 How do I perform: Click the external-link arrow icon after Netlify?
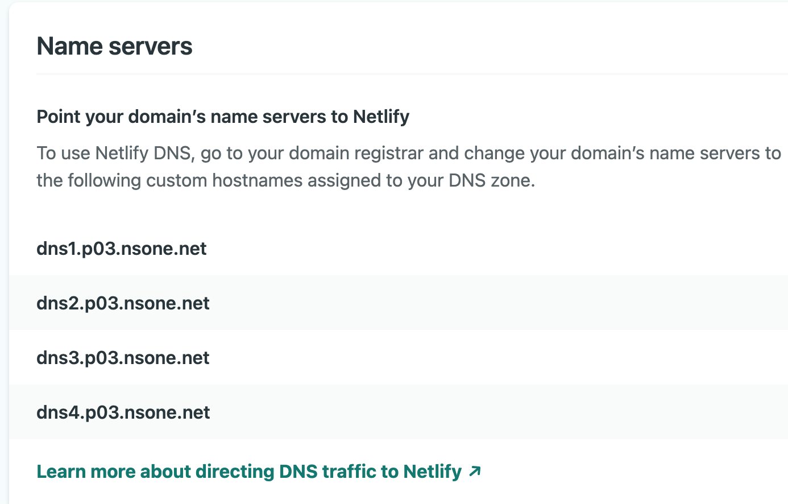click(475, 471)
